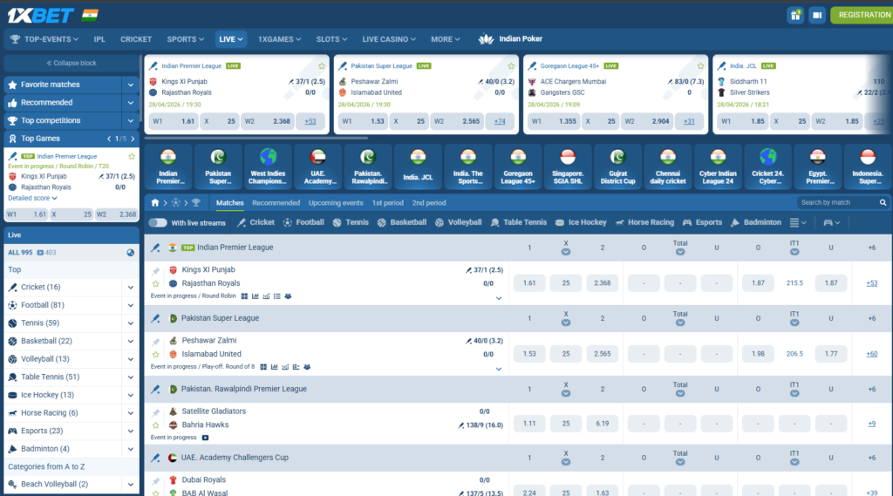This screenshot has width=893, height=496.
Task: Favorite the Pakistan Super League top card
Action: [511, 66]
